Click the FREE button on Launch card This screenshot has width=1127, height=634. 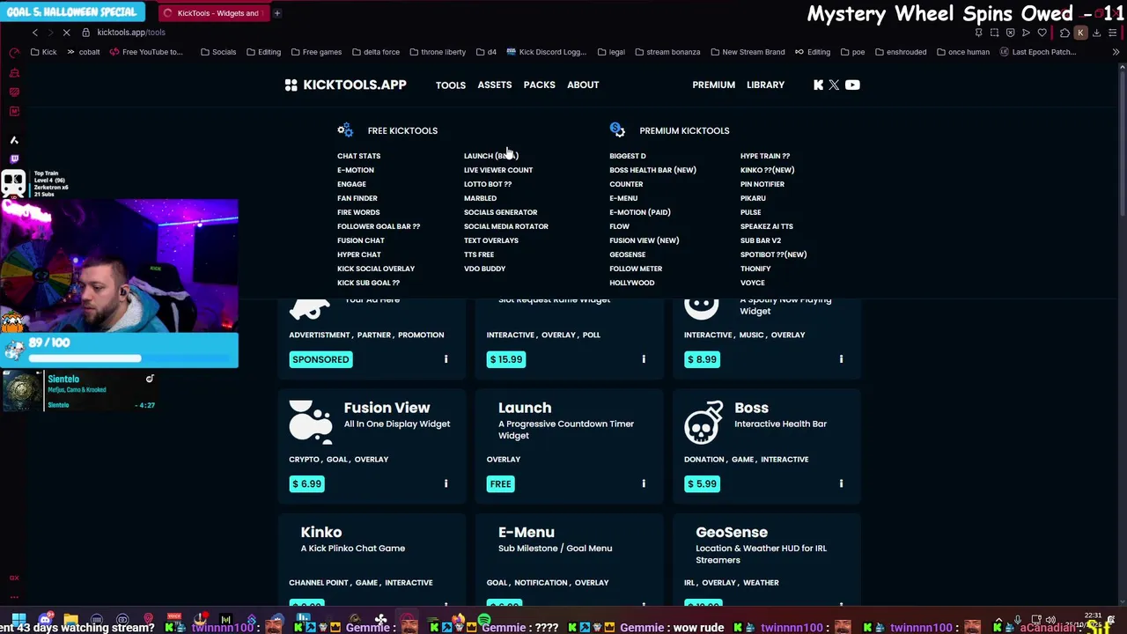(500, 483)
